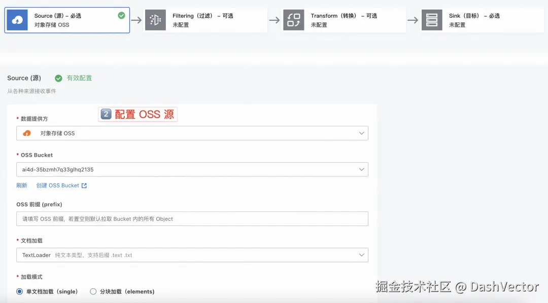Select the Source (源) OSS step icon

coord(16,20)
